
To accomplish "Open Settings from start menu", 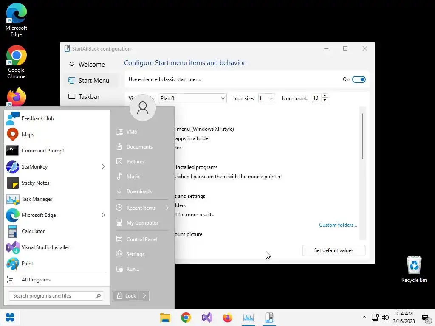I will pyautogui.click(x=142, y=254).
